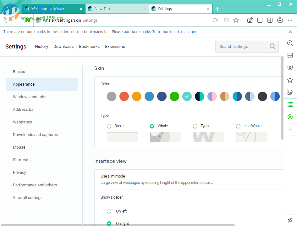The width and height of the screenshot is (297, 227).
Task: Select the red color swatch for skin
Action: point(124,96)
